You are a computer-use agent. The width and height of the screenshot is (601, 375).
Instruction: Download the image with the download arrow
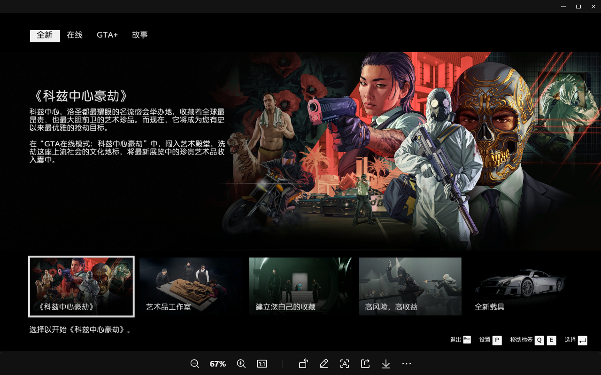[x=386, y=364]
